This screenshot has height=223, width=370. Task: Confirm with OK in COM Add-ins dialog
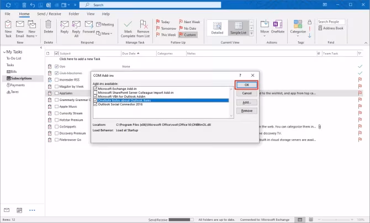[x=247, y=84]
